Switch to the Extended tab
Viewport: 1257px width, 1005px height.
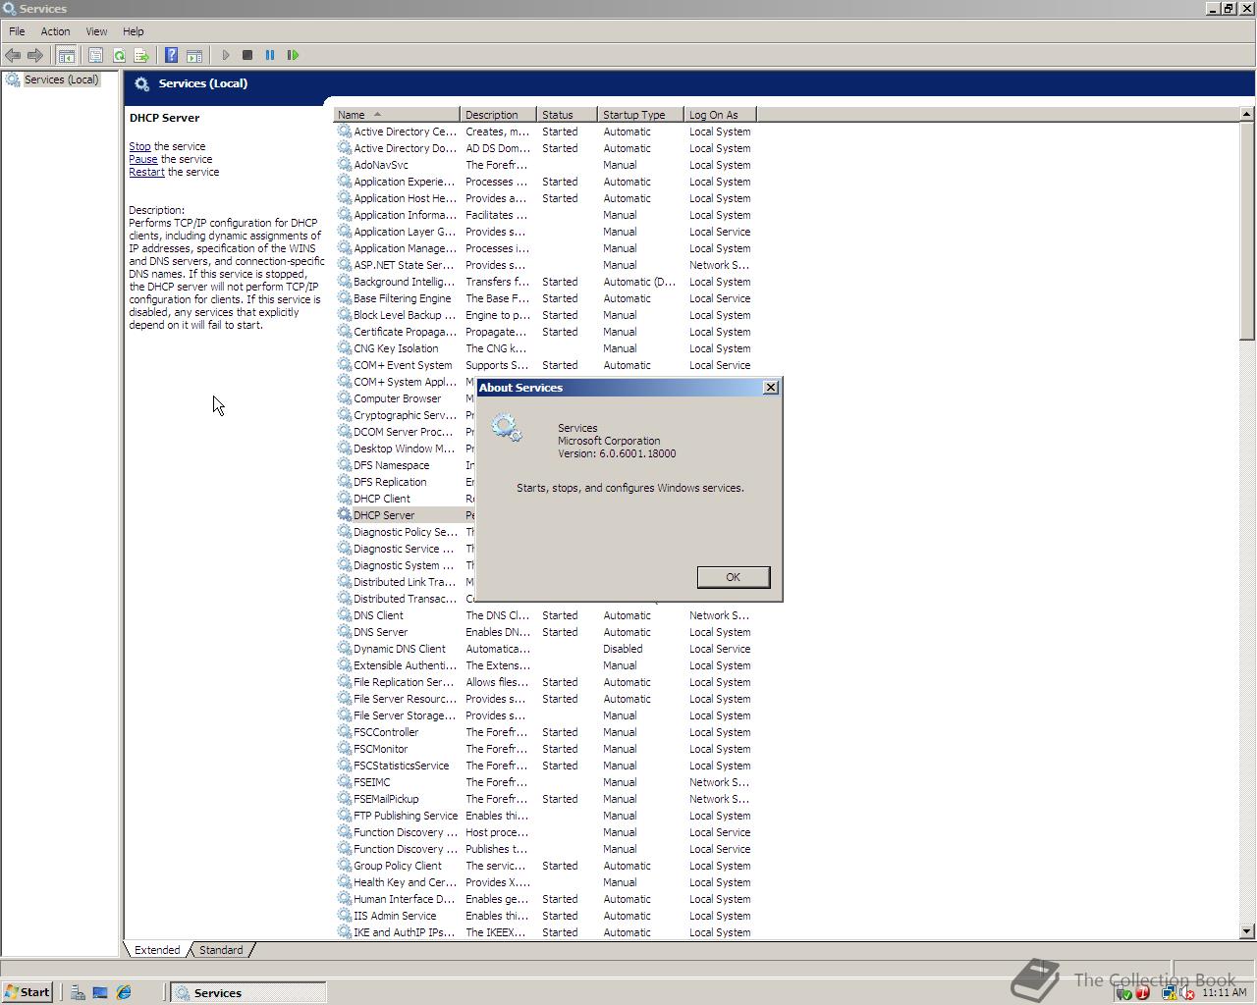(157, 950)
